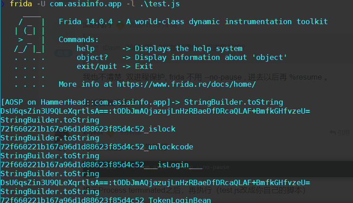Click the 引用 quote button behind terminal

(340, 133)
